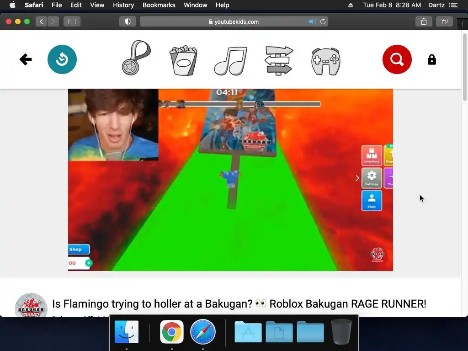Image resolution: width=468 pixels, height=351 pixels.
Task: Open the Documents folder in Dock
Action: pos(279,332)
